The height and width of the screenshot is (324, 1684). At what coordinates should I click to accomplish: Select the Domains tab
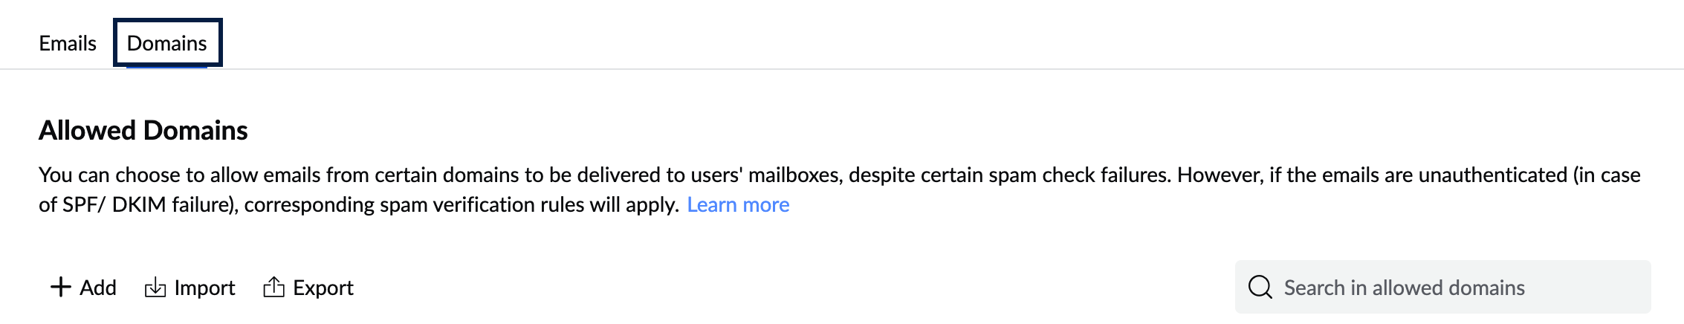(167, 43)
